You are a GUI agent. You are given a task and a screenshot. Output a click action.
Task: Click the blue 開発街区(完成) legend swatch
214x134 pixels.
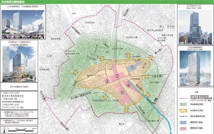[183, 122]
